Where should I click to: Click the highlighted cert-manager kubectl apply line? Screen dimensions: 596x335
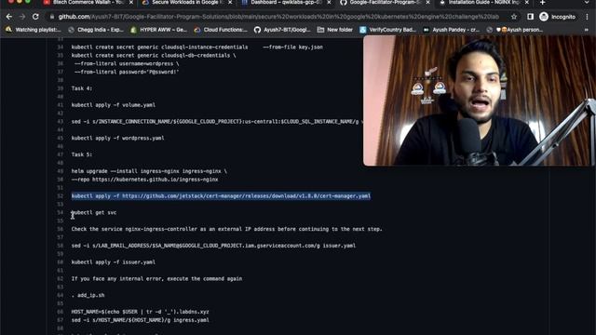[x=221, y=196]
